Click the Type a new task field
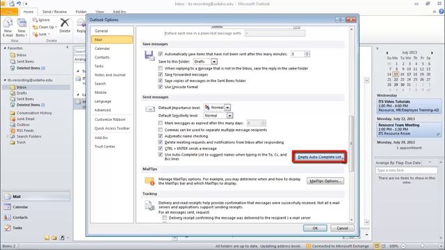Viewport: 445px width, 250px height. coord(406,170)
